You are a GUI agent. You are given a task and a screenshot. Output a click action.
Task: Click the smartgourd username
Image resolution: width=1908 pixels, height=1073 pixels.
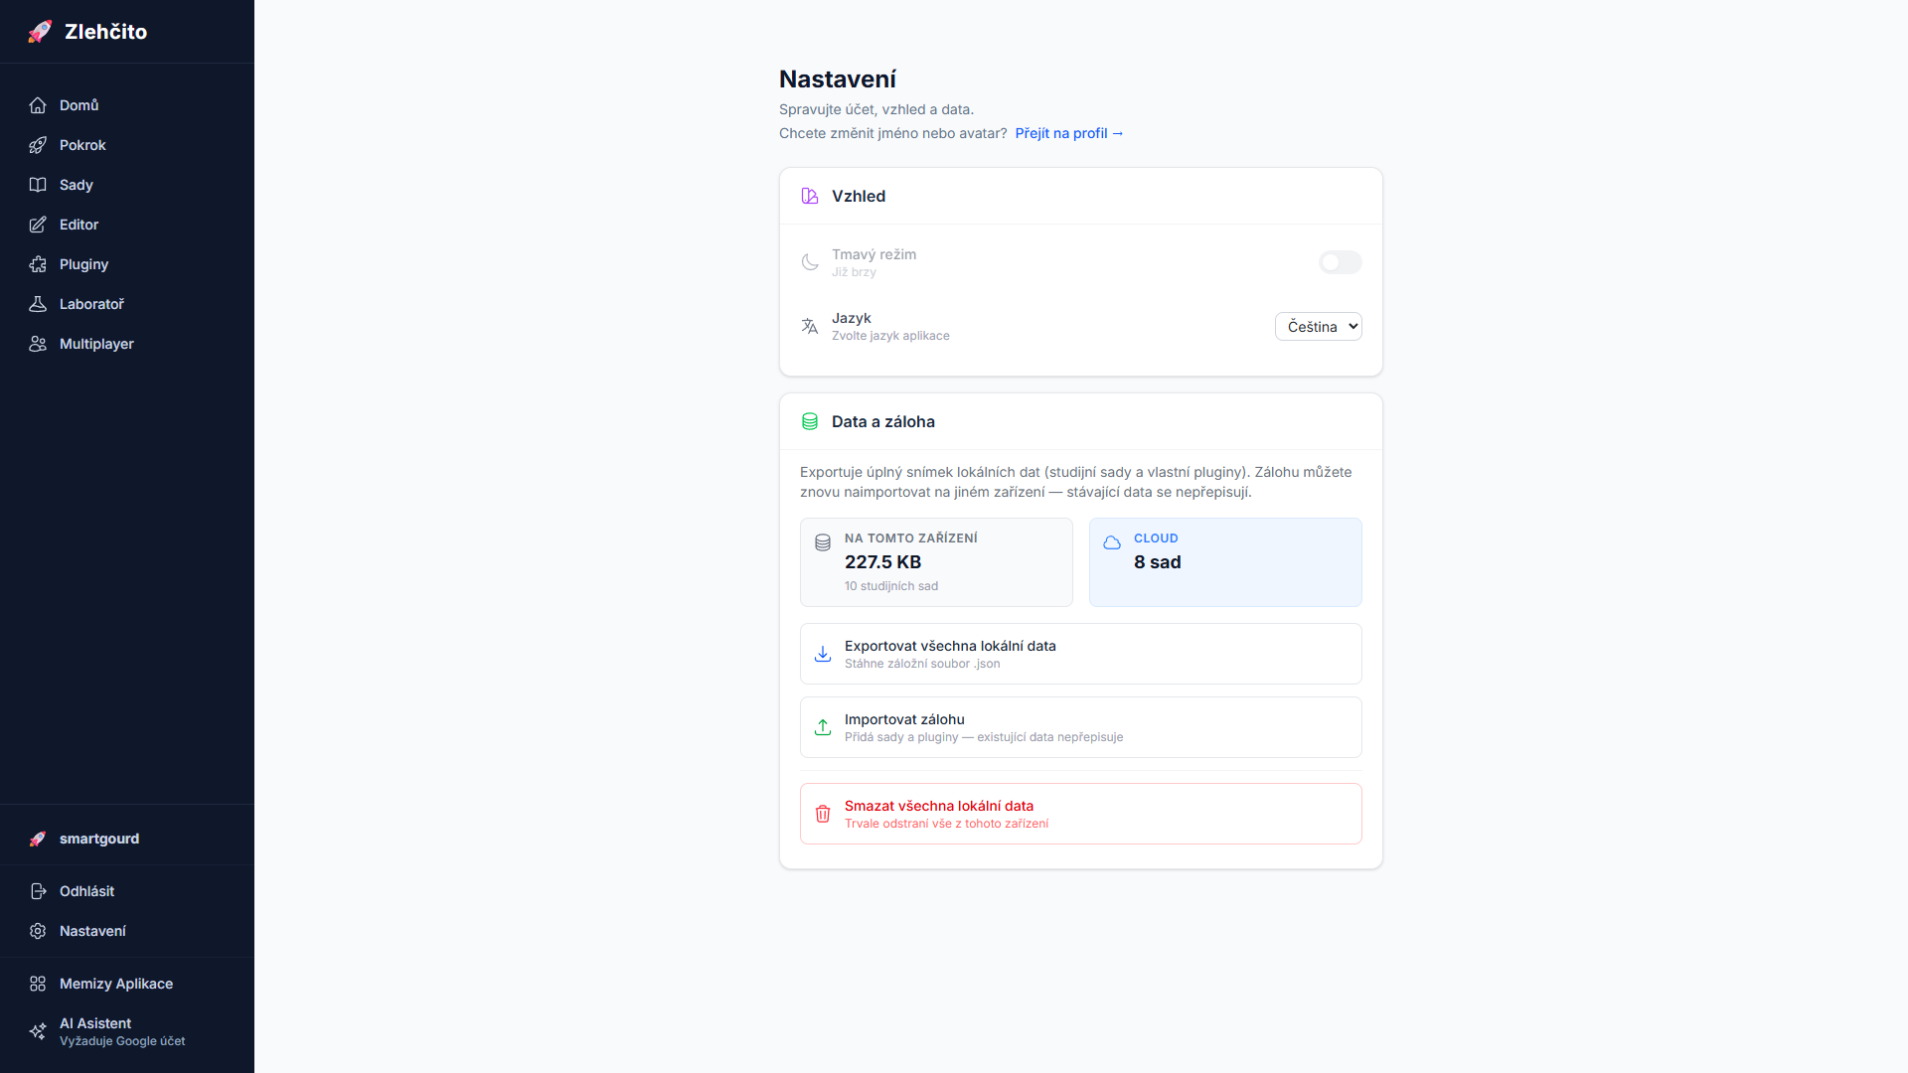point(99,839)
